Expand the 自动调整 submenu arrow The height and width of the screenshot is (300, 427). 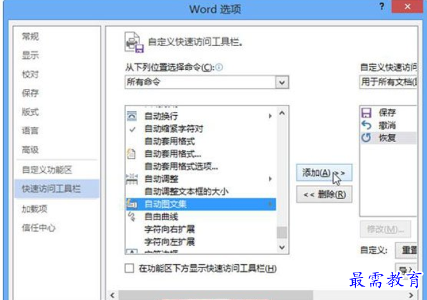click(x=270, y=178)
